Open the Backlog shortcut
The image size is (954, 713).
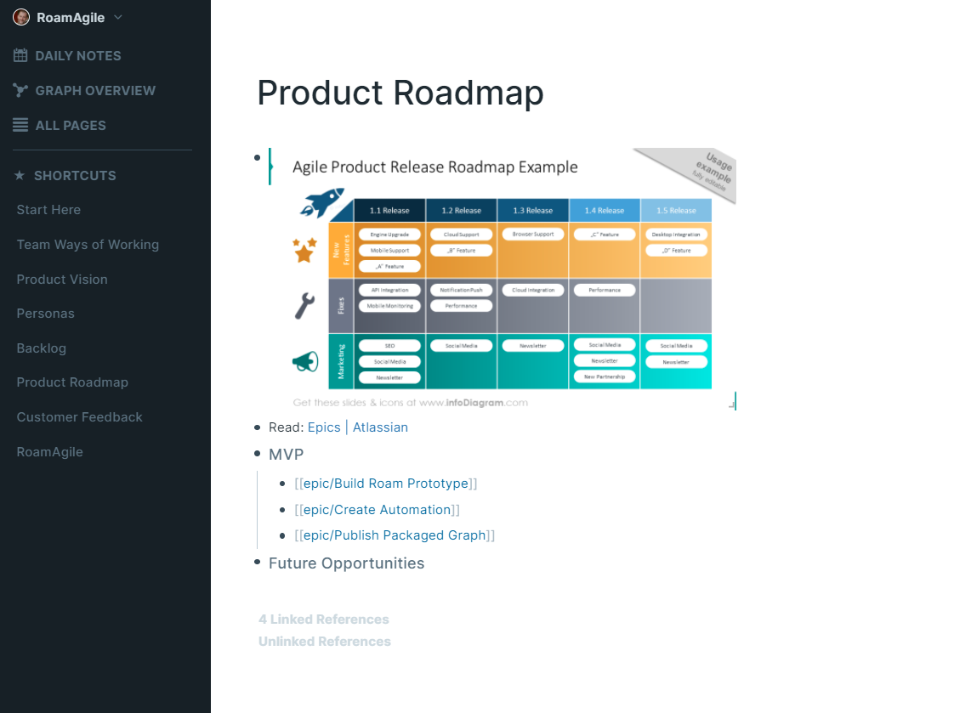41,348
